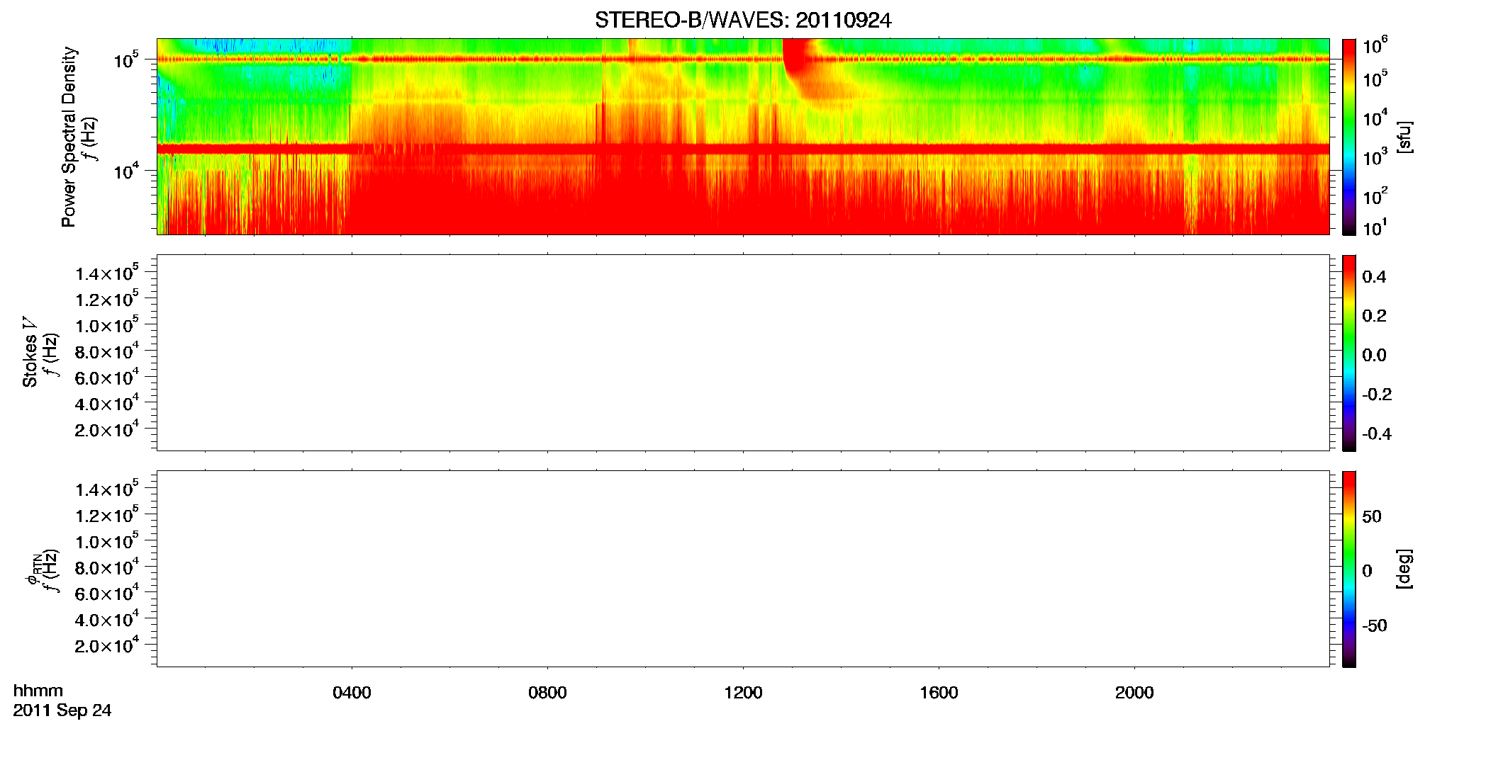Click the 0800 time tick label
The image size is (1486, 765).
tap(547, 693)
